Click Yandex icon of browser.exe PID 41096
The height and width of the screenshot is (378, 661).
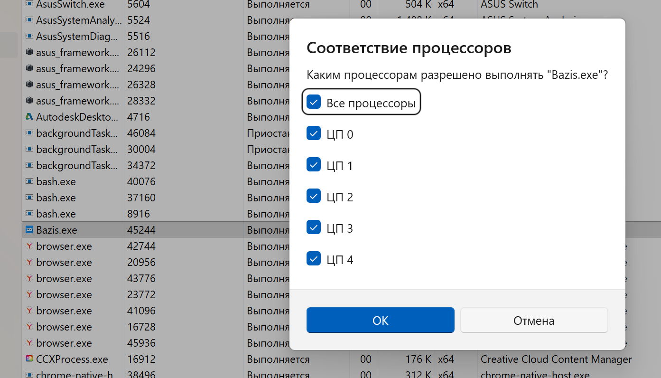coord(29,311)
